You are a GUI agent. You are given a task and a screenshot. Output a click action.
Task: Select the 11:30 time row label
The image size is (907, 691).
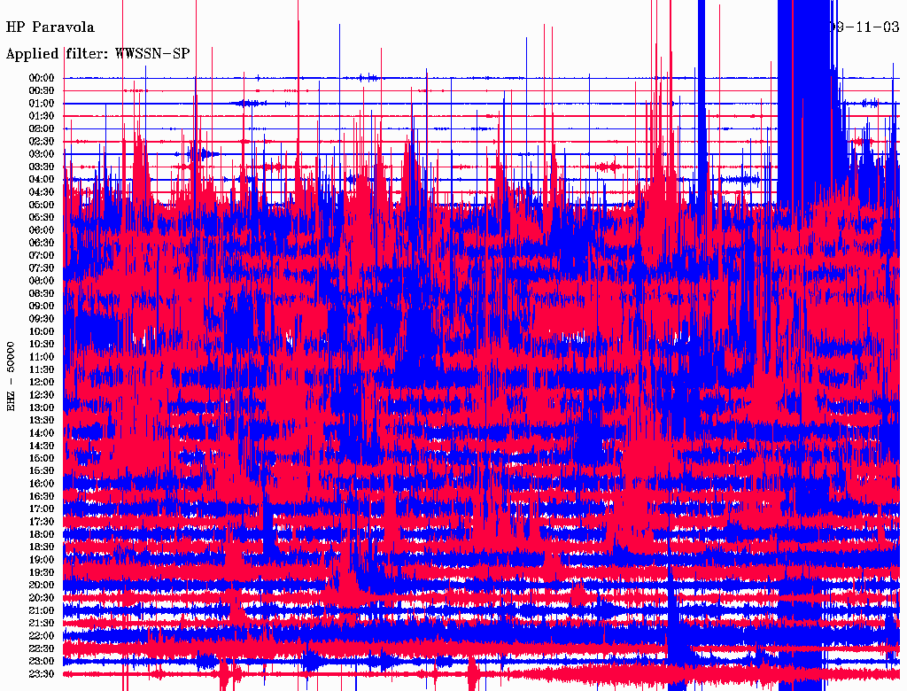pyautogui.click(x=42, y=369)
